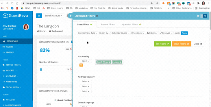
Task: Open the Other Bookmarks folder
Action: [x=182, y=8]
